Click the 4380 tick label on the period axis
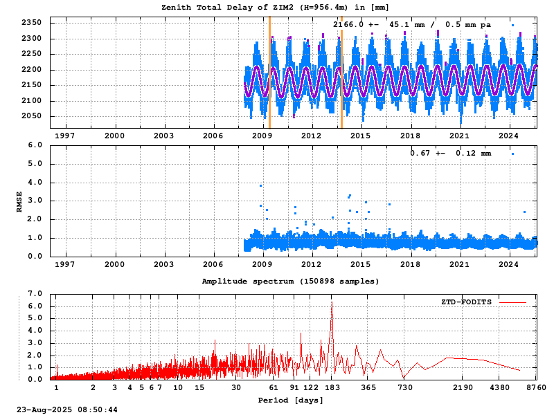The height and width of the screenshot is (415, 554). 499,388
